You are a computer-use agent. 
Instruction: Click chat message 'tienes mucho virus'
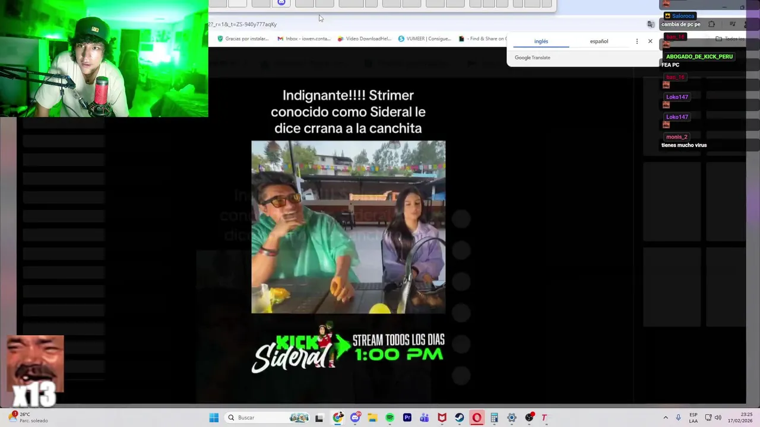tap(684, 145)
